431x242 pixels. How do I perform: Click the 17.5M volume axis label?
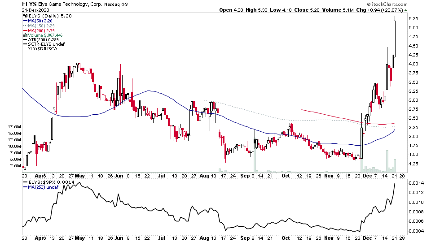tap(14, 127)
